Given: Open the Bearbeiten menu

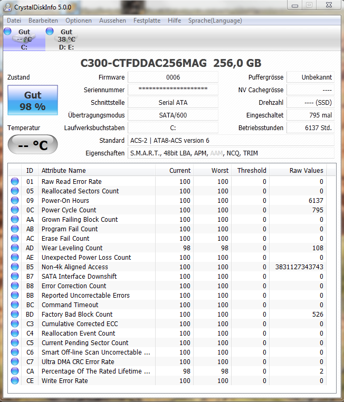Looking at the screenshot, I should click(x=43, y=21).
